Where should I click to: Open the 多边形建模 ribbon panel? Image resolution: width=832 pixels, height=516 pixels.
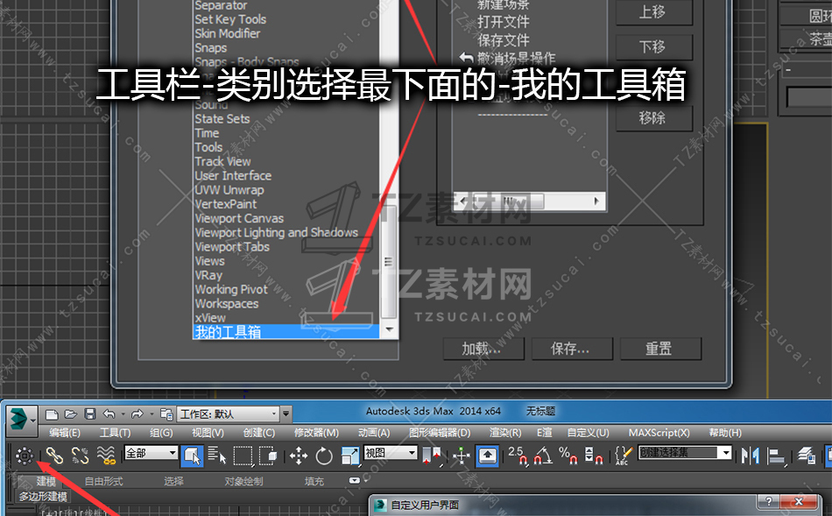point(44,497)
